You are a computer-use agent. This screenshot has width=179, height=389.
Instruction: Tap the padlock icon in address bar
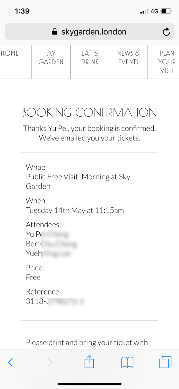(x=55, y=32)
